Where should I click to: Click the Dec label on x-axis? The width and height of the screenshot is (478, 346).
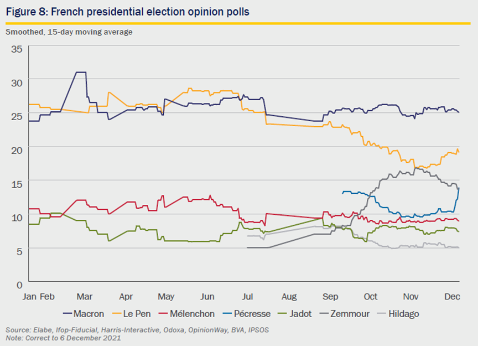(452, 297)
